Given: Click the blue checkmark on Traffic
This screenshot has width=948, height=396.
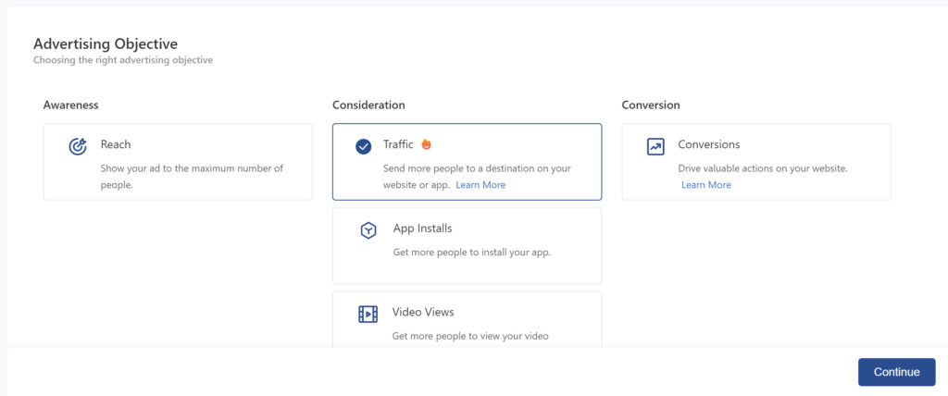Looking at the screenshot, I should coord(364,146).
